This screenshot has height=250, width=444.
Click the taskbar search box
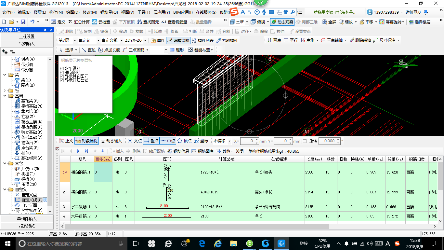pyautogui.click(x=71, y=243)
